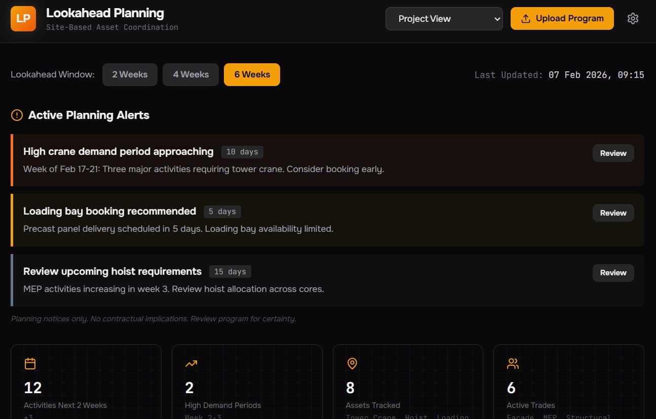The height and width of the screenshot is (419, 656).
Task: Enable the 4 Weeks lookahead window
Action: click(x=190, y=74)
